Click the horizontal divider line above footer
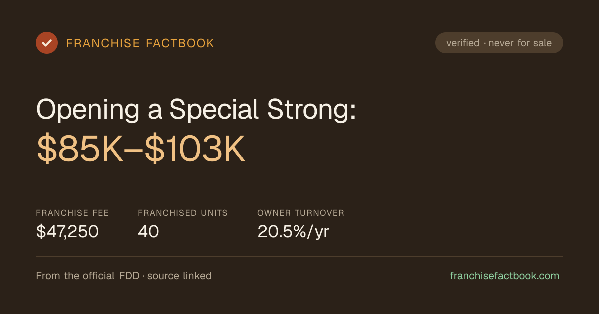This screenshot has height=314, width=599. click(x=299, y=257)
